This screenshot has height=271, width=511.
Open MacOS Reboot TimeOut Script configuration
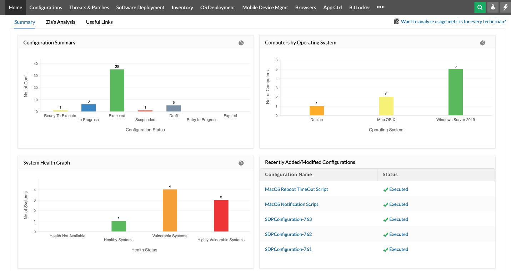tap(296, 189)
